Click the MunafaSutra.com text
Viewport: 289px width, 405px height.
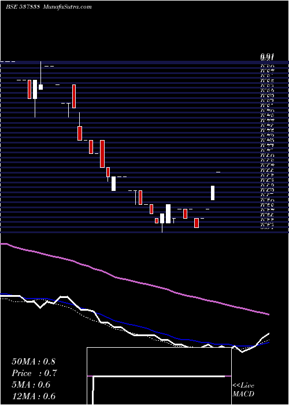pos(67,7)
